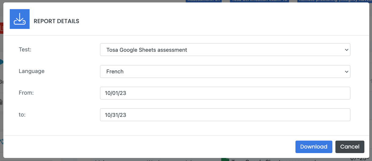Screen dimensions: 372x161
Task: Click the green Sheets icon below the dialog
Action: tap(225, 159)
